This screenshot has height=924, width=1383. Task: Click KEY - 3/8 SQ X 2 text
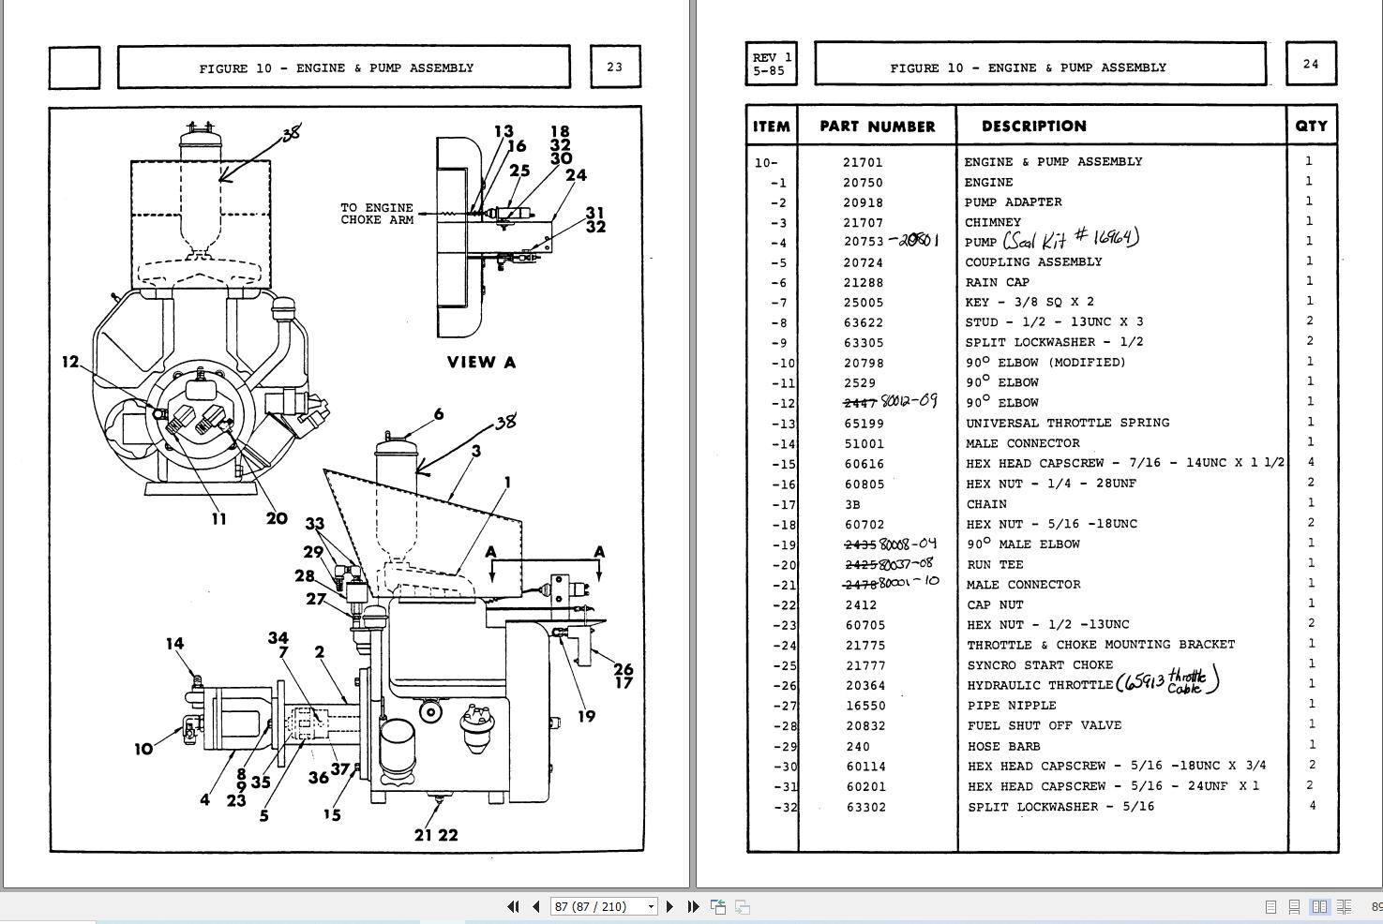point(1030,302)
